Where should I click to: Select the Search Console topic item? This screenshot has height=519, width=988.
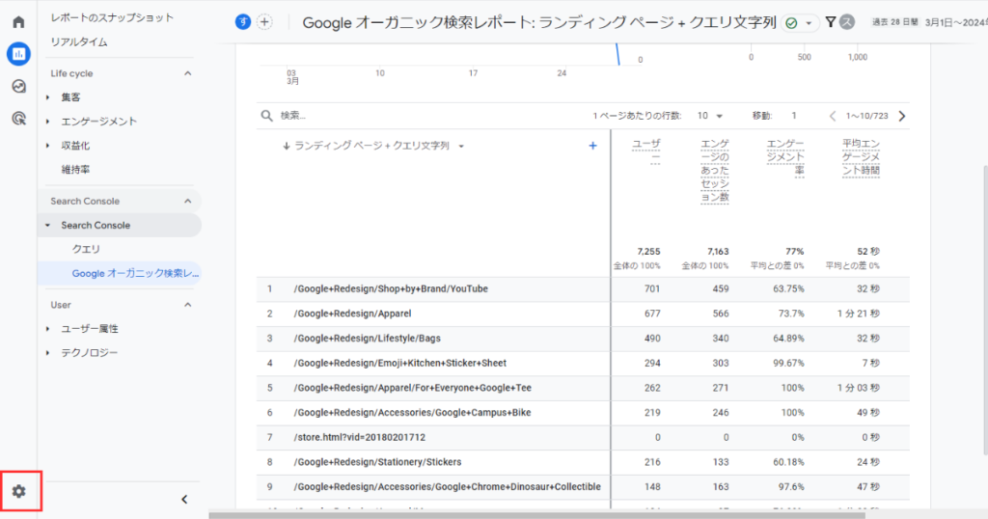120,225
